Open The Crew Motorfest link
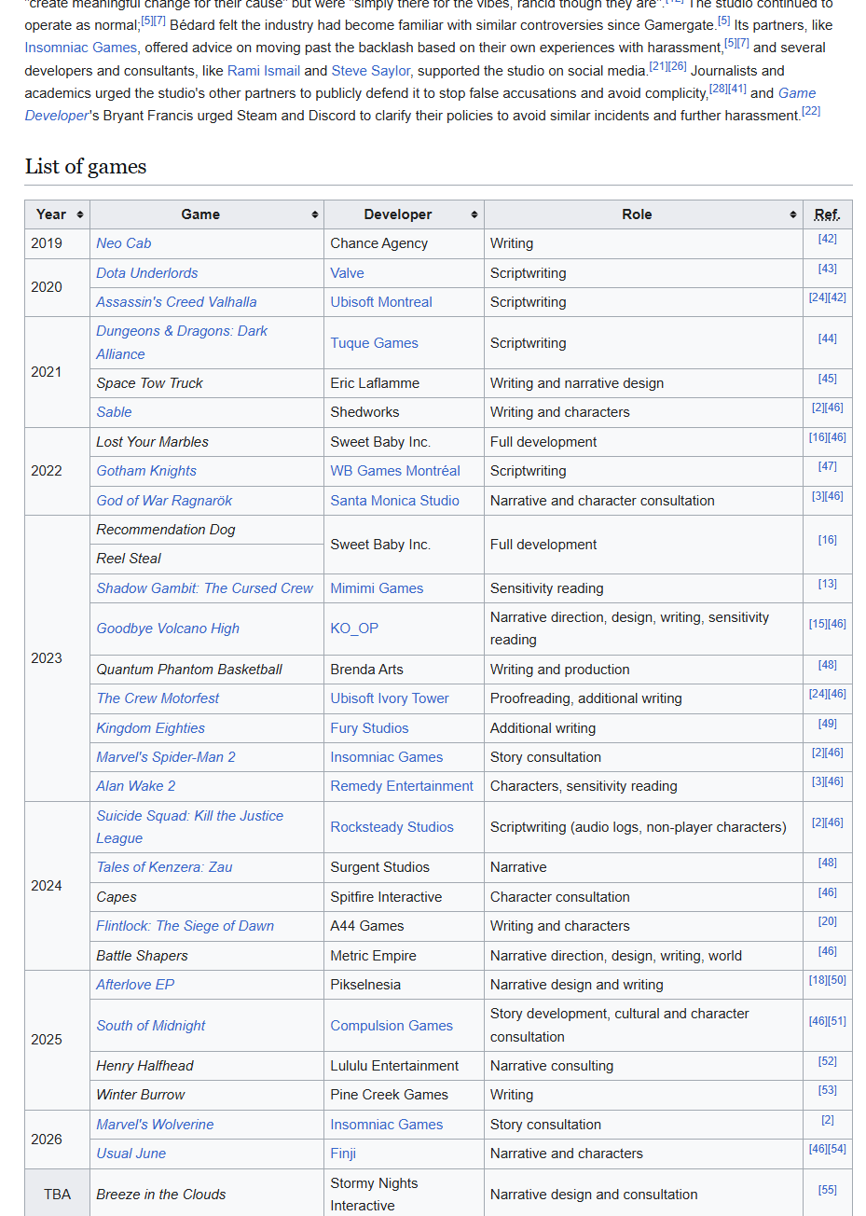Viewport: 866px width, 1216px height. coord(158,698)
